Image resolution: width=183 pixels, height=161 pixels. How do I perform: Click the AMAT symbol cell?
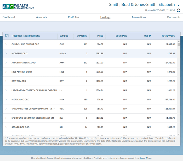pyautogui.click(x=62, y=63)
